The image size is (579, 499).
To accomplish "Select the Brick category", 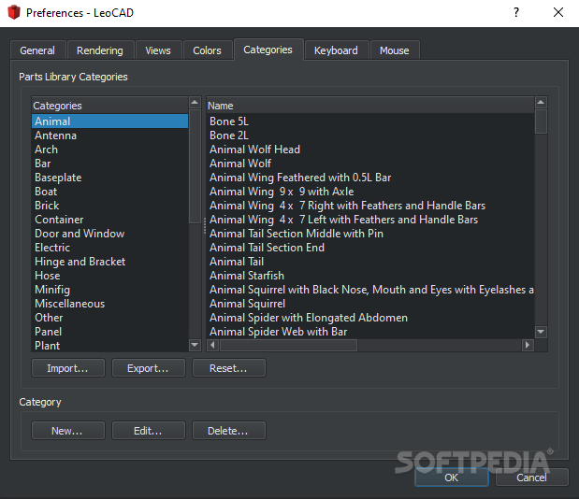I will (x=110, y=206).
